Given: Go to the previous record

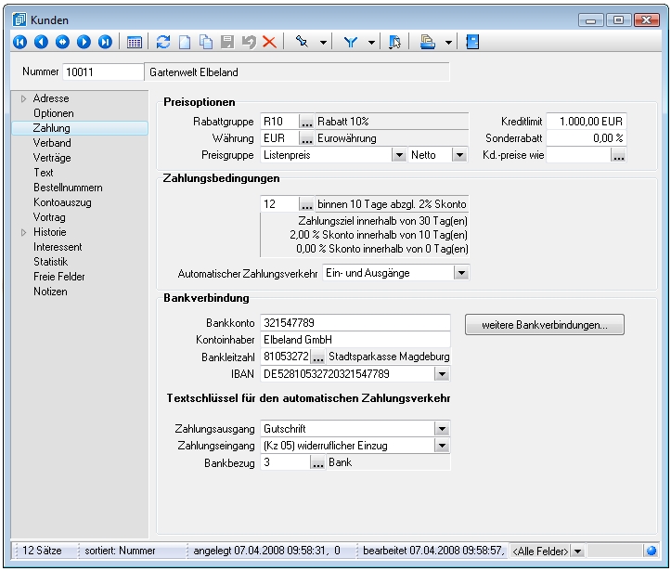Looking at the screenshot, I should (41, 42).
